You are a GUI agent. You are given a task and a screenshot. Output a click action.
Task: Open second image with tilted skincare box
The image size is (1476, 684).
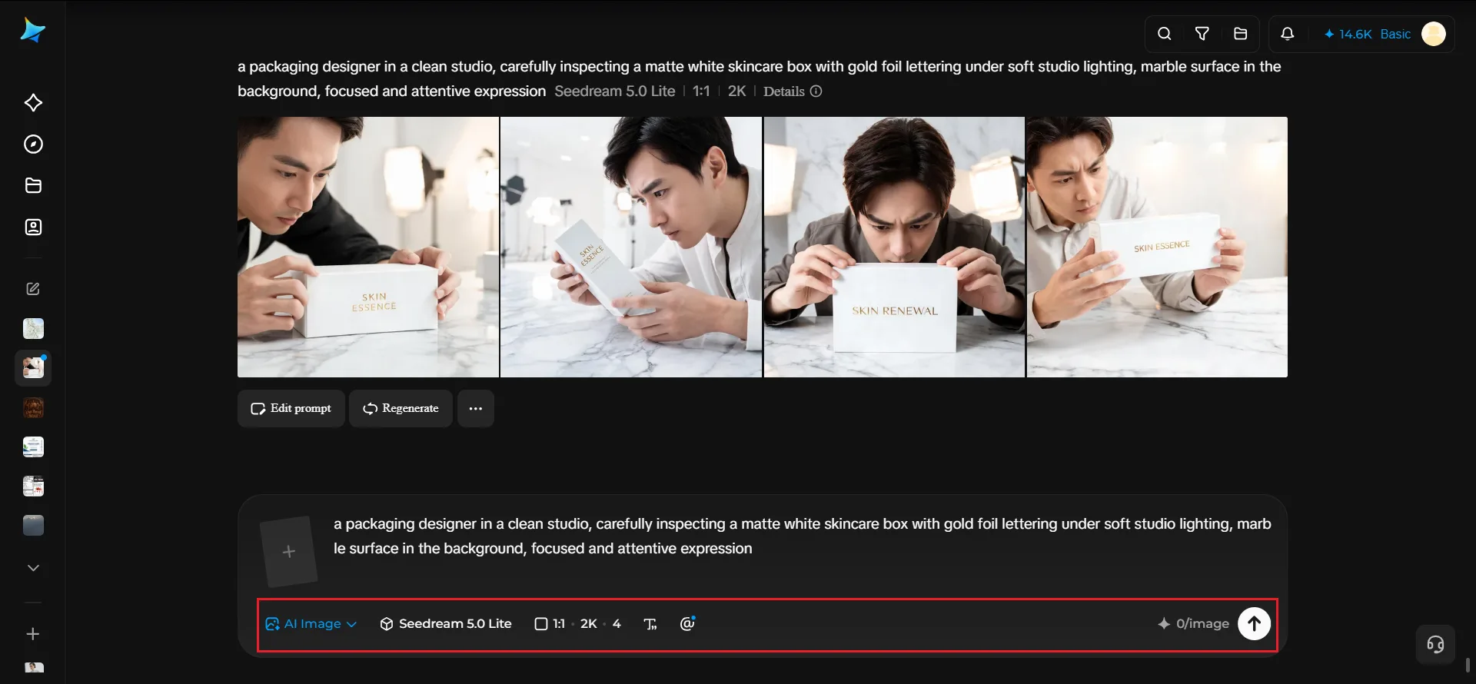pyautogui.click(x=631, y=247)
